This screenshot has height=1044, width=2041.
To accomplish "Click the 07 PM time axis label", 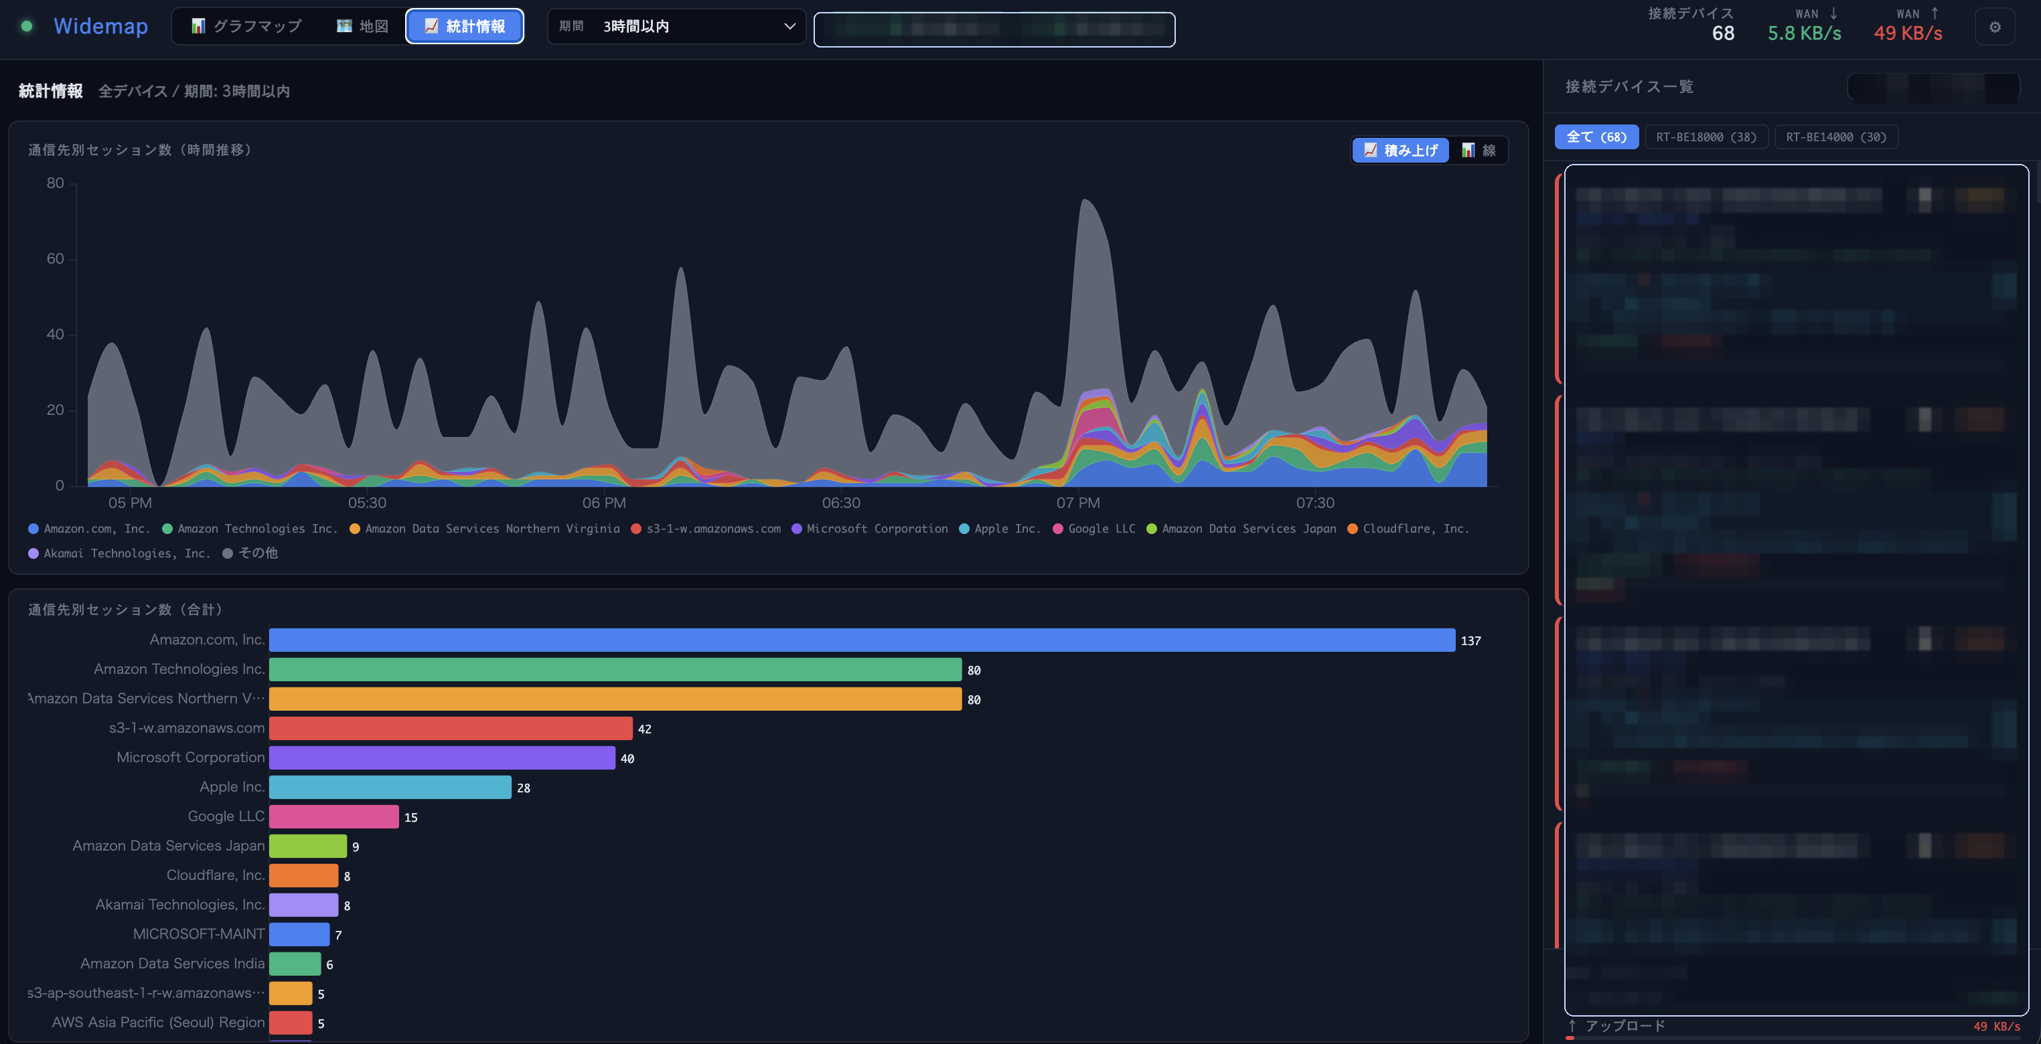I will click(1077, 503).
